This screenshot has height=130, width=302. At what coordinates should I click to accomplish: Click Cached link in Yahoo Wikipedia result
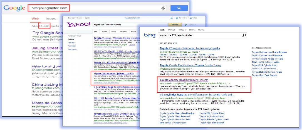(x=132, y=45)
